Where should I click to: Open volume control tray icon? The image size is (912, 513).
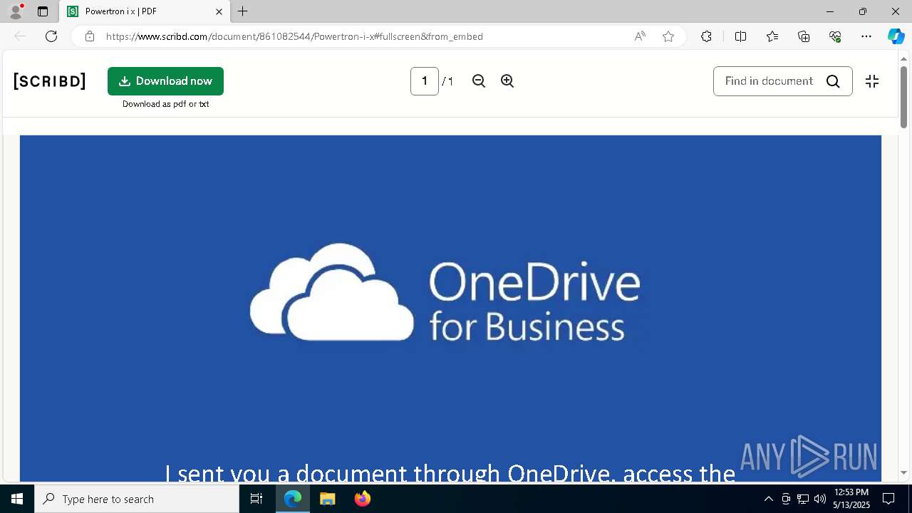(820, 499)
